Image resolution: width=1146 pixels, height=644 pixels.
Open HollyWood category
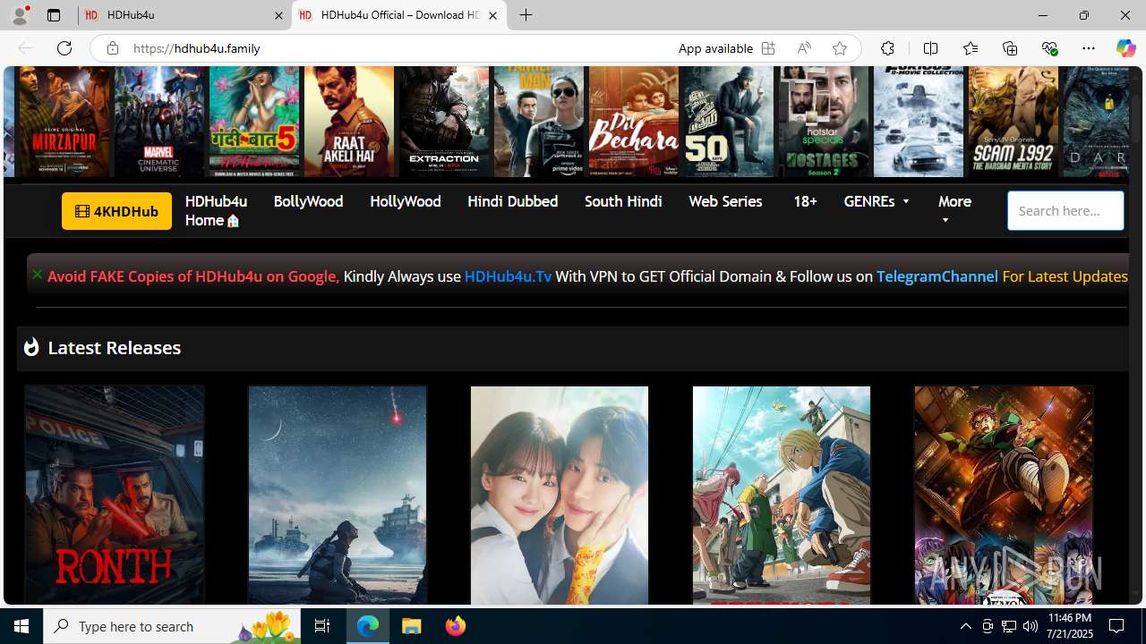405,201
